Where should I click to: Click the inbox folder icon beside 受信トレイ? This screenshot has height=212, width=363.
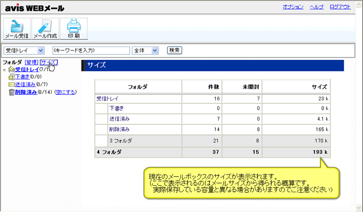pos(12,69)
